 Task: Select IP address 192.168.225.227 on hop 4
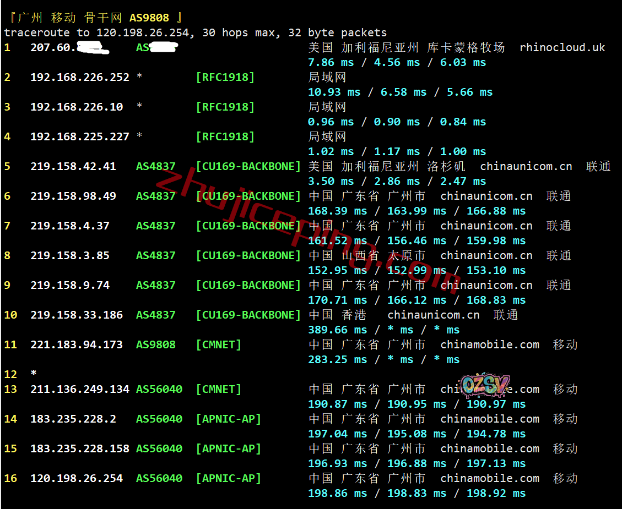pyautogui.click(x=80, y=137)
